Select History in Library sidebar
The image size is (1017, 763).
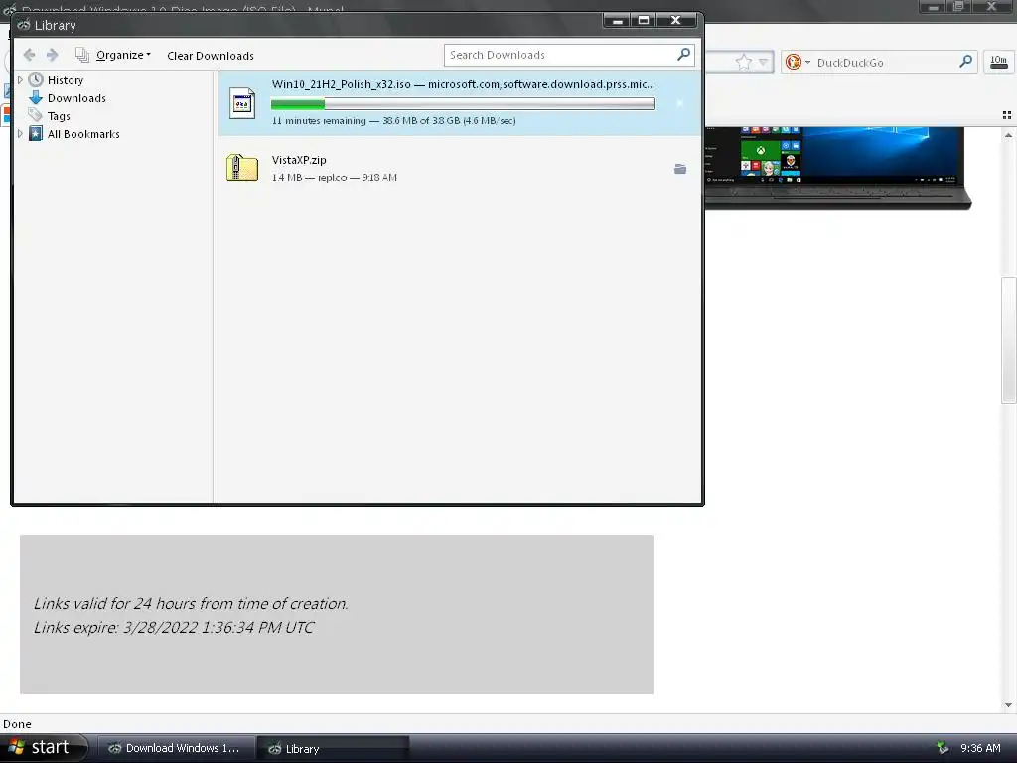tap(65, 80)
